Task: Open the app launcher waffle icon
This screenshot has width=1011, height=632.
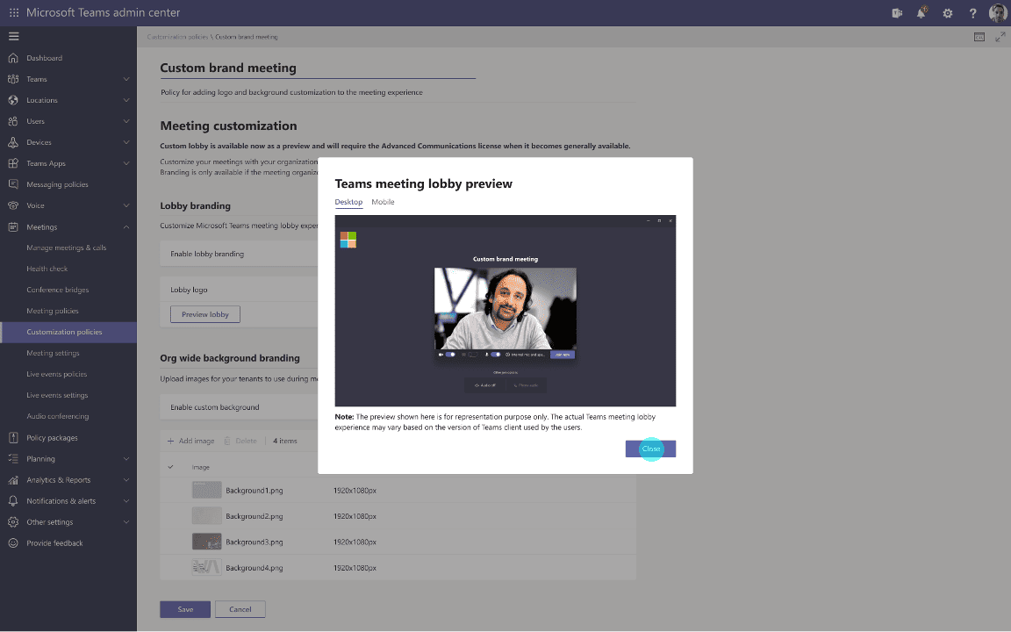Action: click(13, 12)
